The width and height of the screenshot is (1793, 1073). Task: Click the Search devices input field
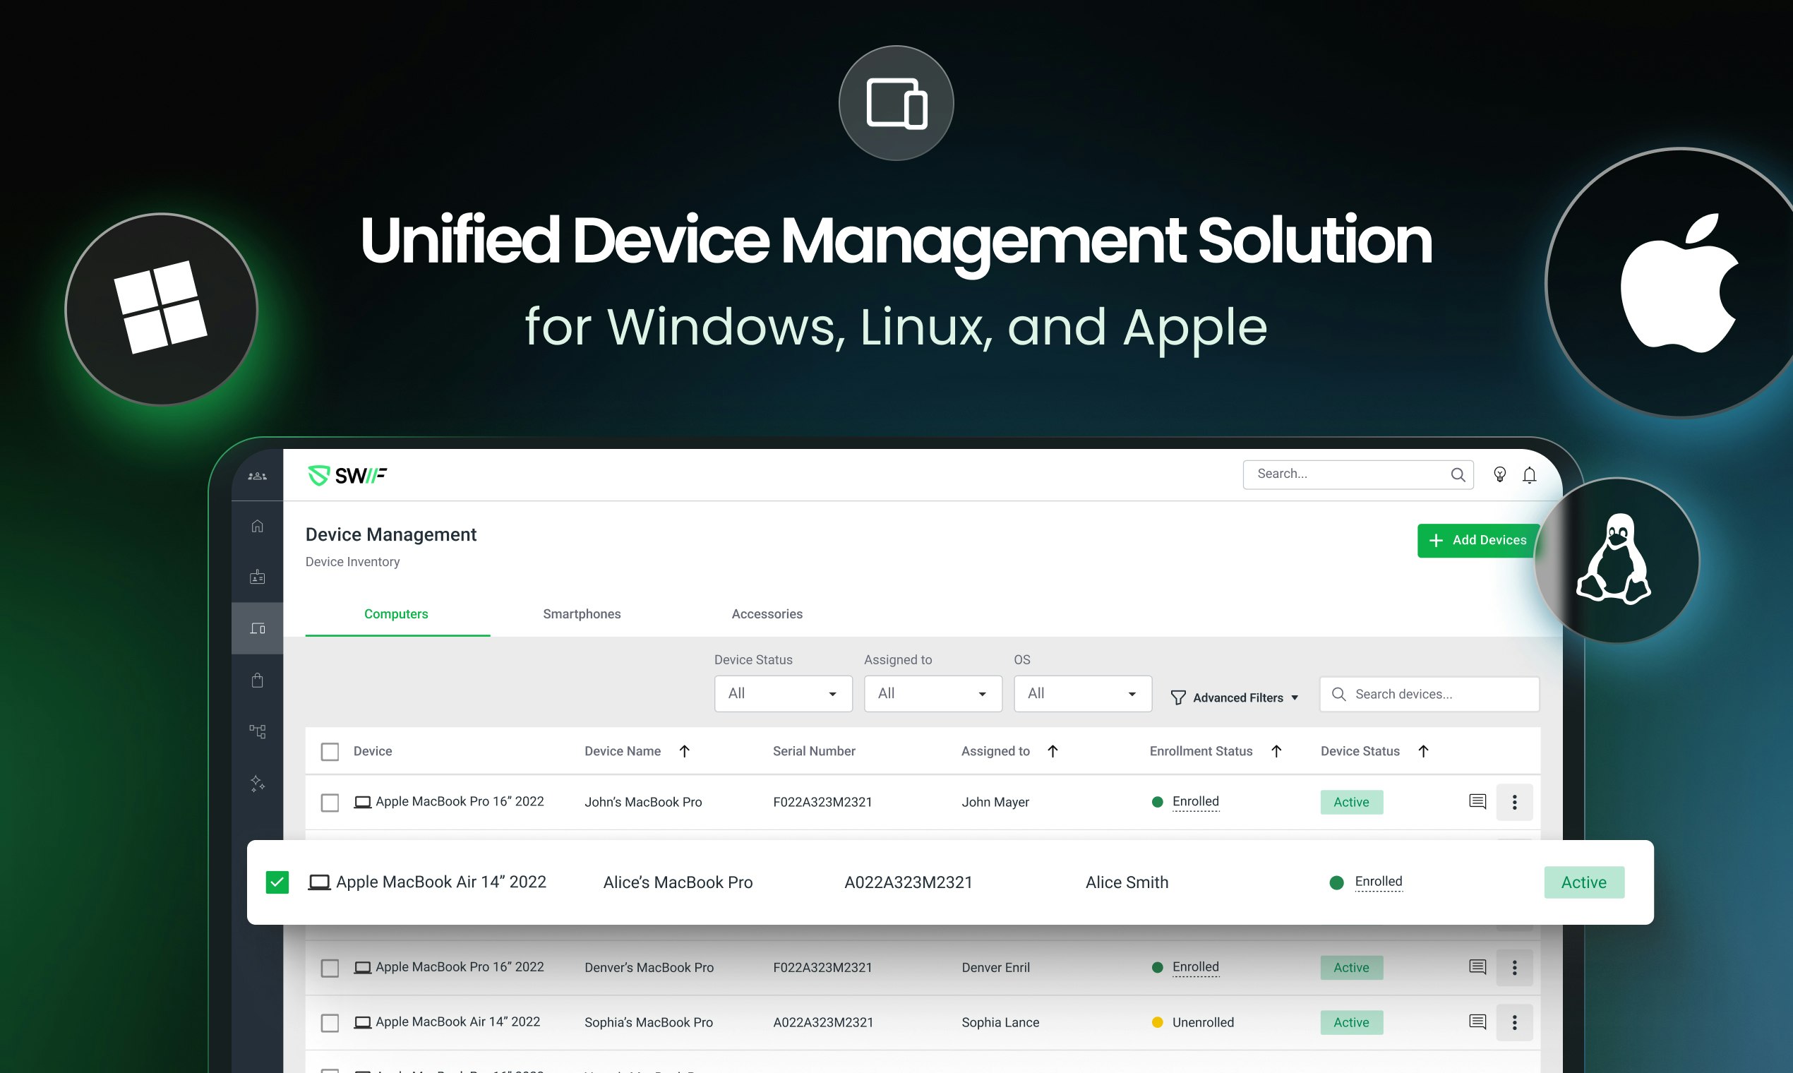tap(1439, 694)
